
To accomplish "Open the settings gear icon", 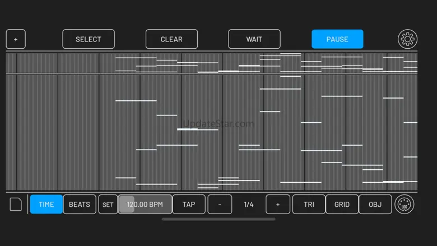I will click(407, 39).
